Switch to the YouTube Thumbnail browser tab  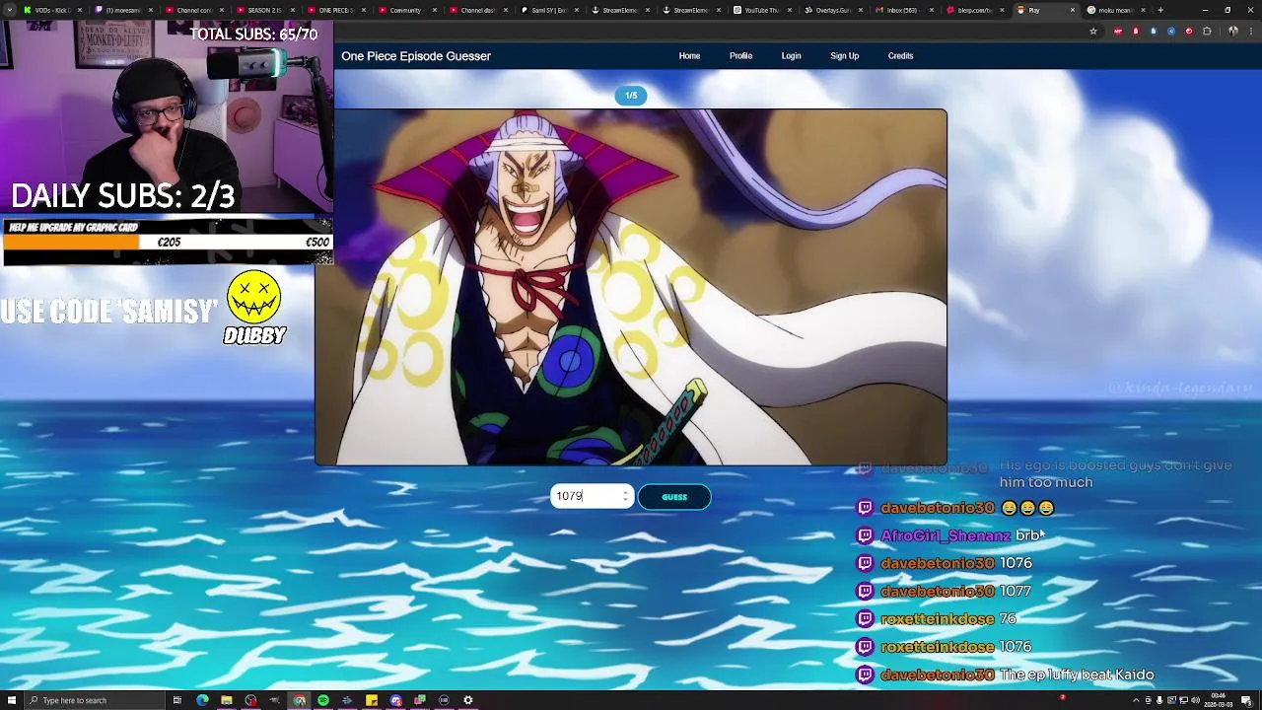tap(761, 10)
